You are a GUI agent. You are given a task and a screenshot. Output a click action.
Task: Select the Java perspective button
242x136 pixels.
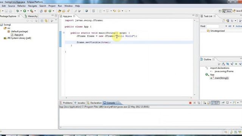click(227, 11)
